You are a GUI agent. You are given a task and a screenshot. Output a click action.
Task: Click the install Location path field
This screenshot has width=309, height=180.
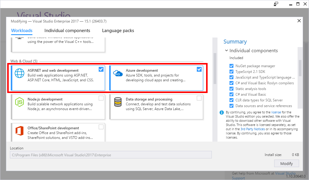point(111,155)
